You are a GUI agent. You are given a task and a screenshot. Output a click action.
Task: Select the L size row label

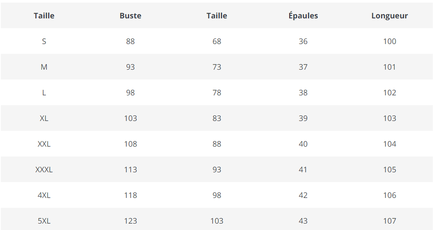tap(44, 93)
